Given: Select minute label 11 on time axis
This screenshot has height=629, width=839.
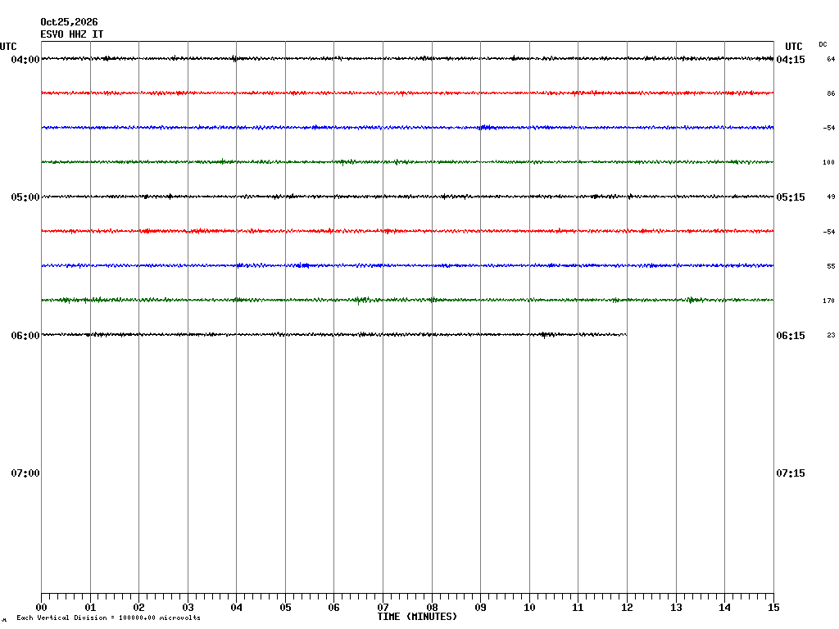Looking at the screenshot, I should [x=578, y=608].
